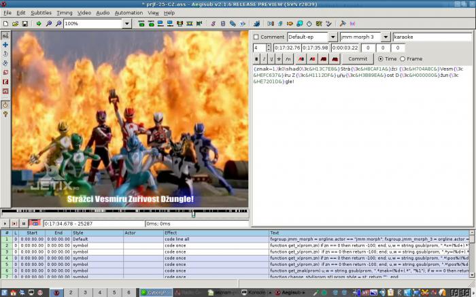Jump video to subtitle start
The width and height of the screenshot is (476, 297).
pyautogui.click(x=141, y=23)
